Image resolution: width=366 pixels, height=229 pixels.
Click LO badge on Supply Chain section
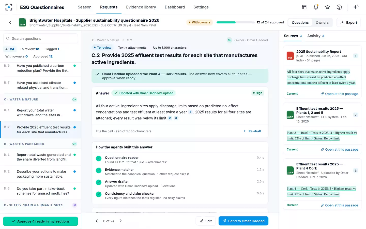[74, 205]
